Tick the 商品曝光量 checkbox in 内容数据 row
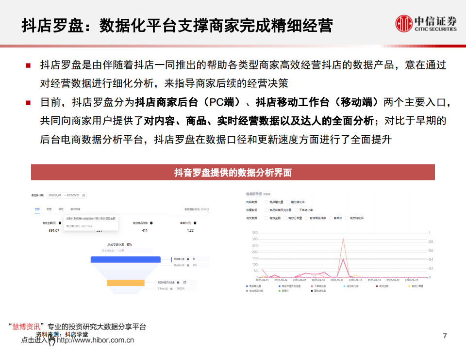Screen dimensions: 466x349 coord(266,202)
